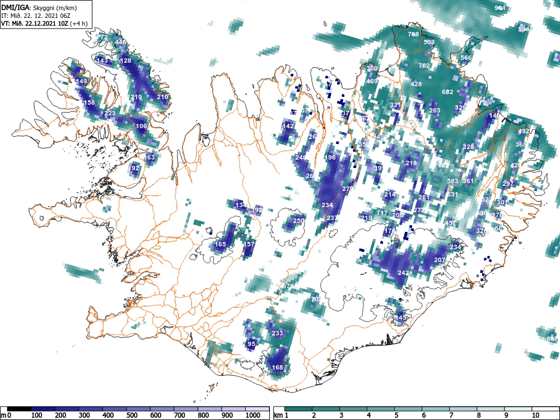Click the visibility value '163' on the map

click(x=150, y=157)
